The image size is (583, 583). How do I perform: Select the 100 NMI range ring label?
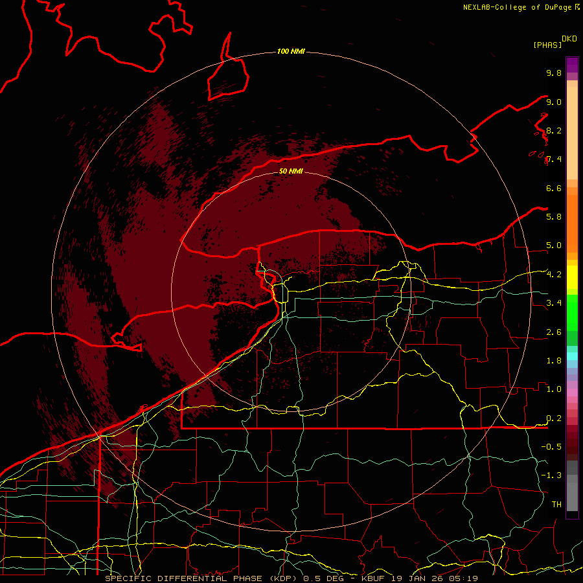(291, 51)
